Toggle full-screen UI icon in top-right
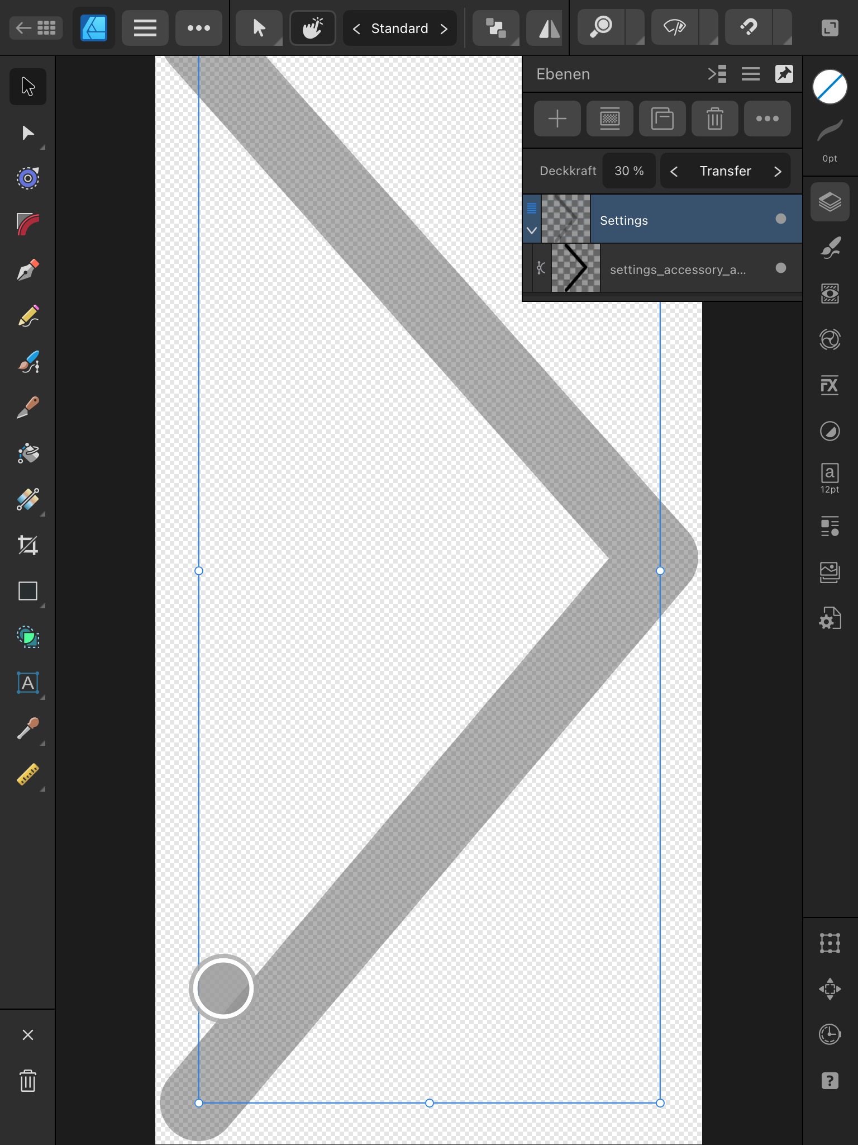This screenshot has height=1145, width=858. click(x=830, y=28)
